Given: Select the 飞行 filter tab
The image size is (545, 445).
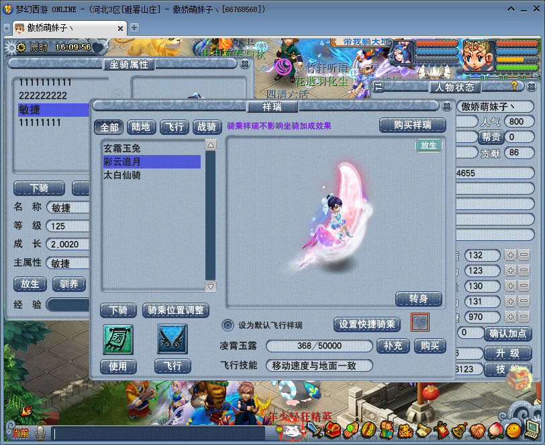Looking at the screenshot, I should click(174, 127).
